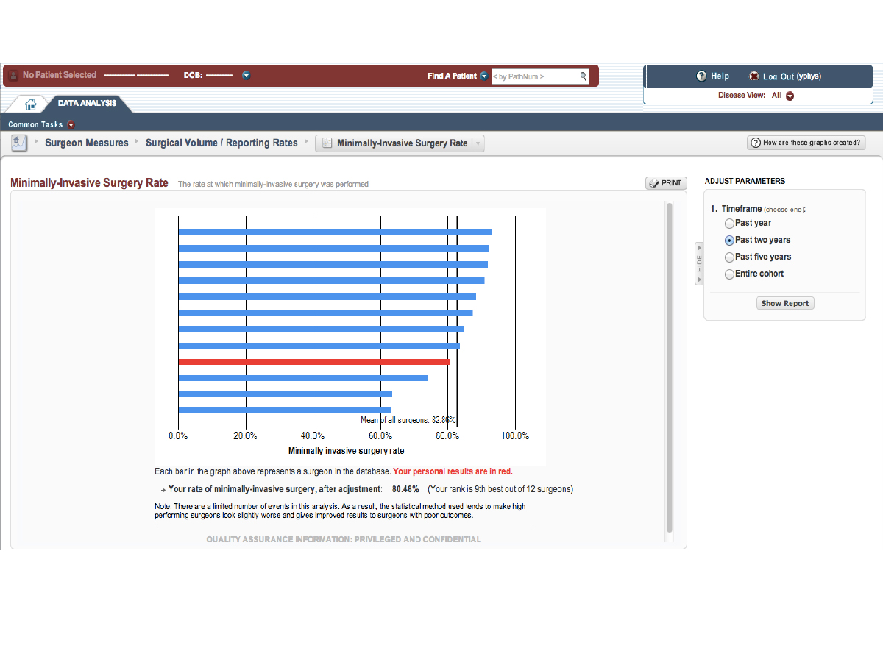Open the Minimally-Invasive Surgery Rate dropdown

pyautogui.click(x=477, y=143)
